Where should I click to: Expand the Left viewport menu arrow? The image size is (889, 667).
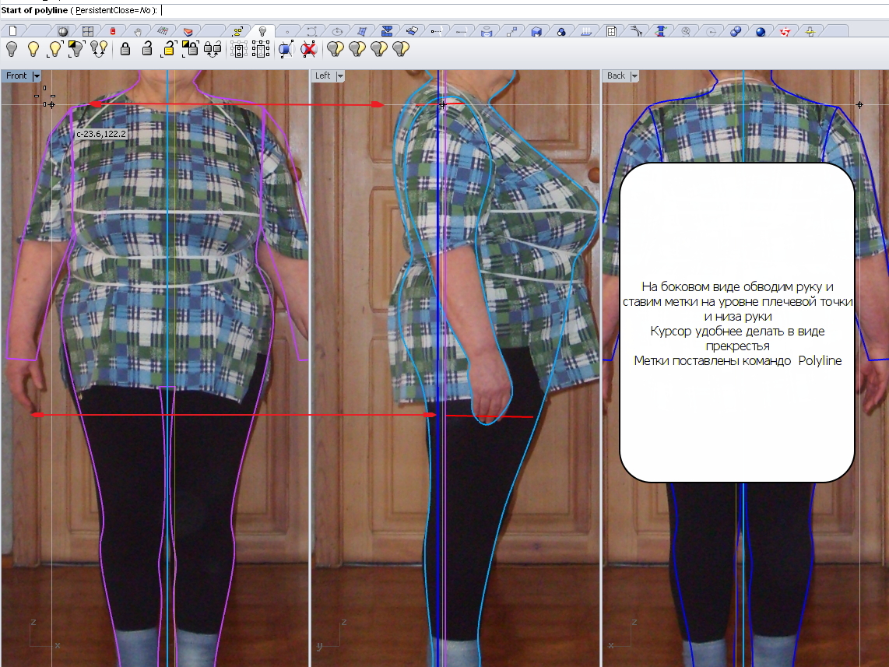coord(340,76)
